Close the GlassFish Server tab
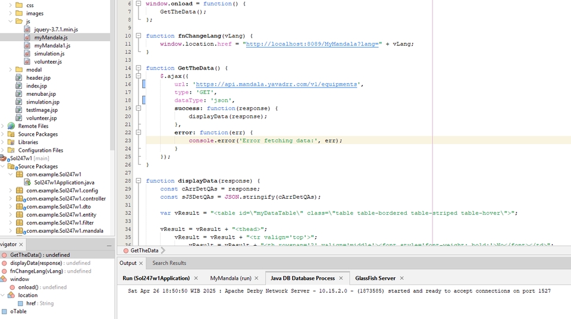This screenshot has width=571, height=319. pyautogui.click(x=401, y=278)
